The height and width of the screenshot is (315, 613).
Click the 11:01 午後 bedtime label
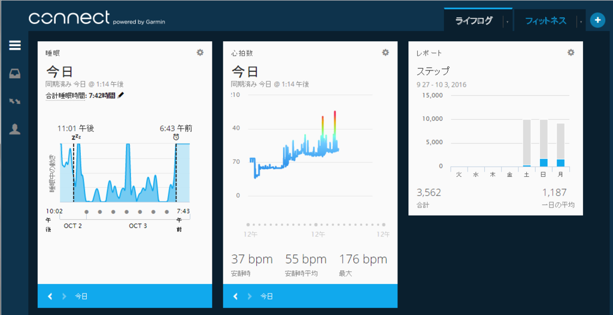pyautogui.click(x=75, y=128)
